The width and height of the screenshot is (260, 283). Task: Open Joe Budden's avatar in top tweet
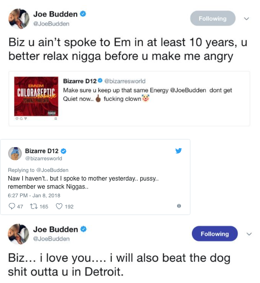click(x=19, y=19)
